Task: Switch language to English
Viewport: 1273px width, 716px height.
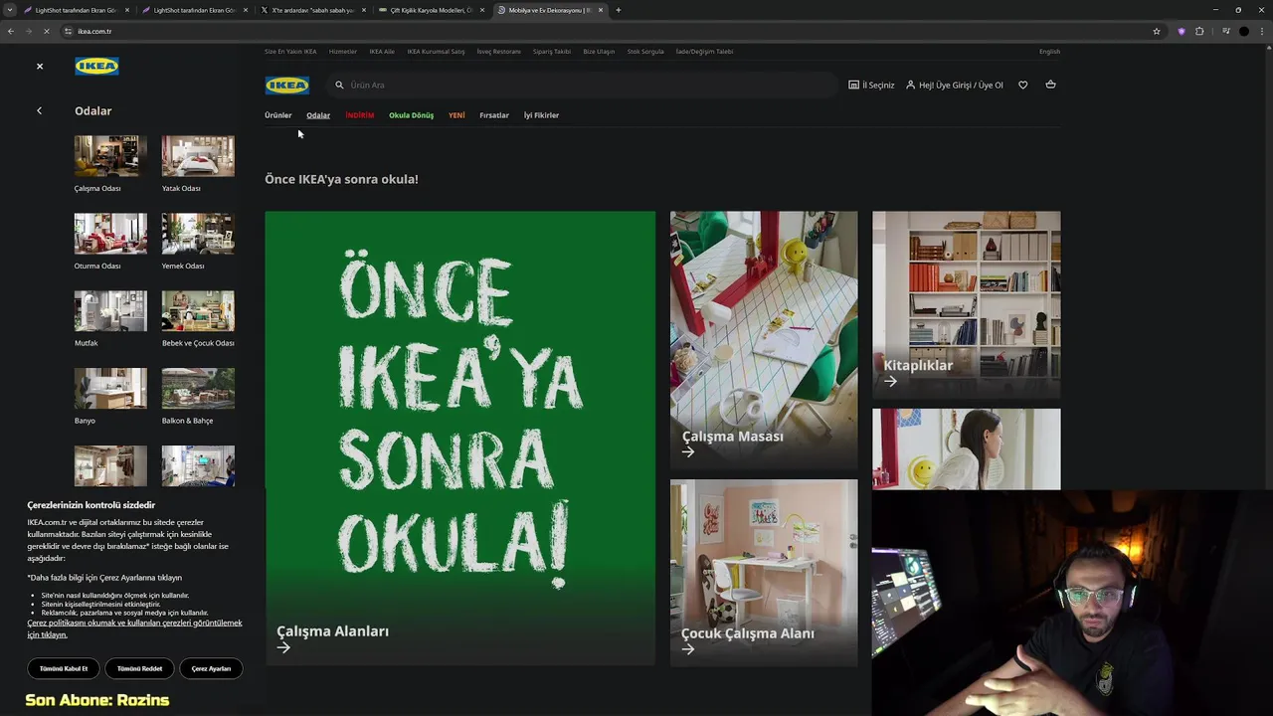Action: [1049, 52]
